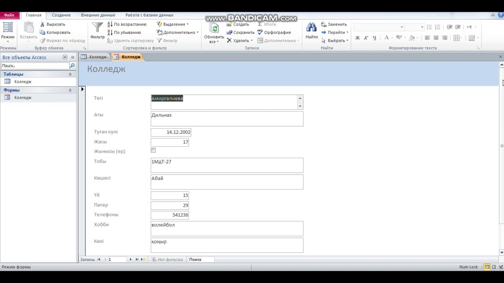
Task: Open the font size combo box
Action: tap(415, 27)
